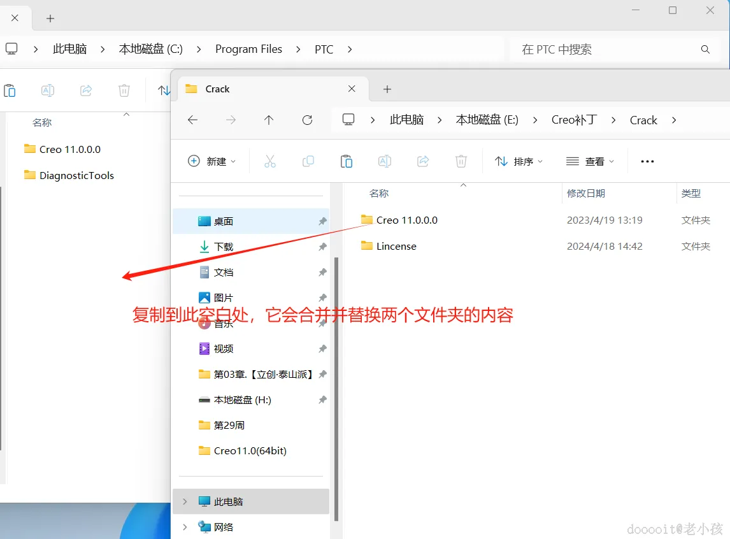The height and width of the screenshot is (539, 730).
Task: Click the Delete icon in the Crack toolbar
Action: [461, 161]
